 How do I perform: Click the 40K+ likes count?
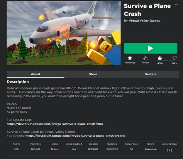click(160, 63)
